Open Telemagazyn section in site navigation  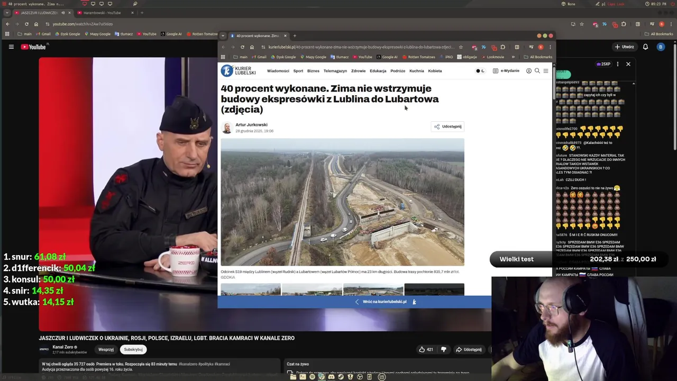coord(335,71)
